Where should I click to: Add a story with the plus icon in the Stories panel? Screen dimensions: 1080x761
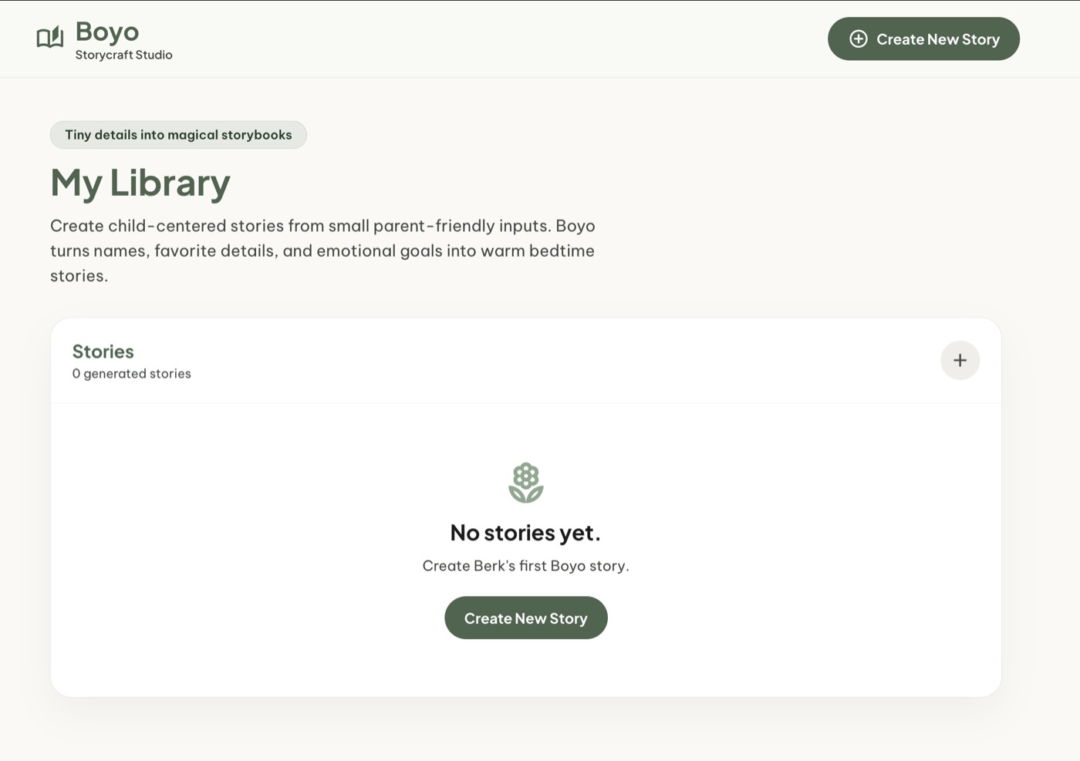[x=960, y=360]
